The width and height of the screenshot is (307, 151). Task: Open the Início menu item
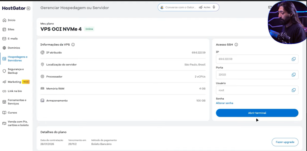tap(12, 20)
